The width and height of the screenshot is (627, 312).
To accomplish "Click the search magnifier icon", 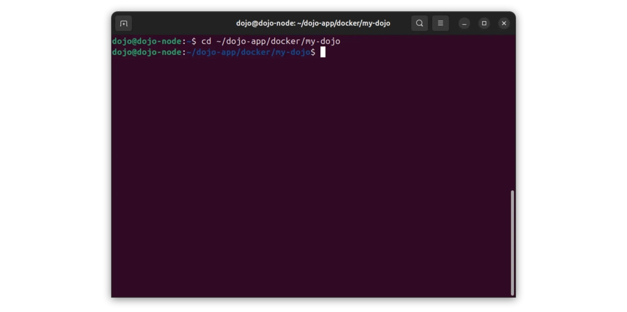I will point(419,23).
